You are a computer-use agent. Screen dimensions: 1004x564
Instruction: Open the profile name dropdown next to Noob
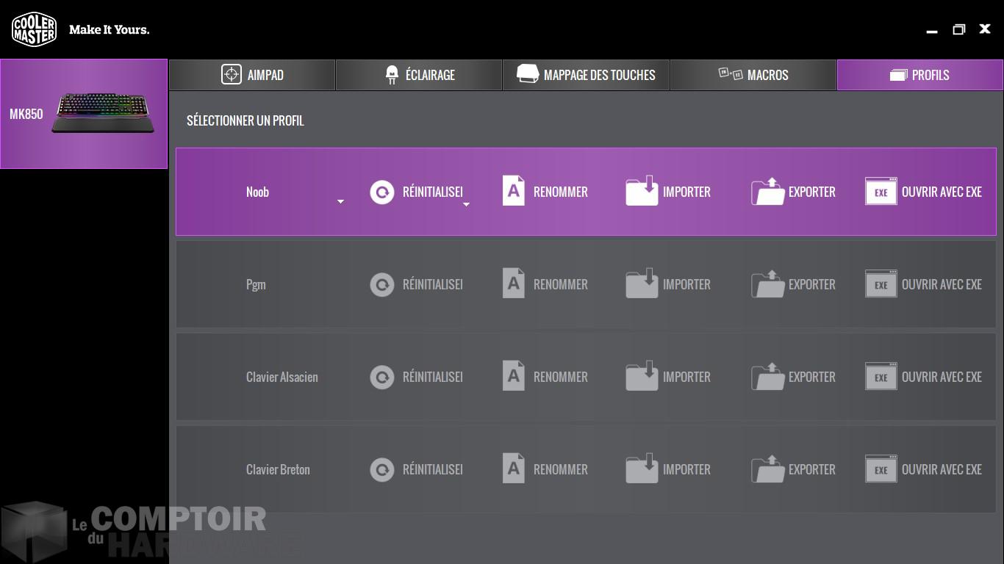[x=340, y=200]
